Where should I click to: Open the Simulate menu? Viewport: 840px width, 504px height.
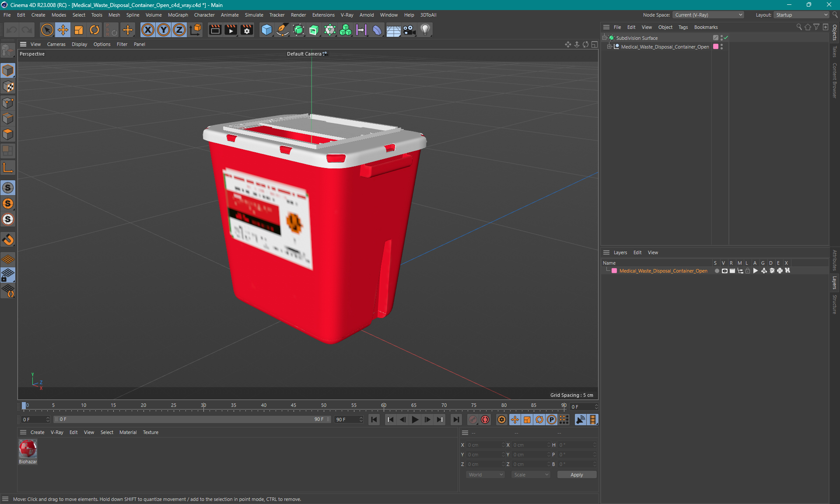pos(254,15)
